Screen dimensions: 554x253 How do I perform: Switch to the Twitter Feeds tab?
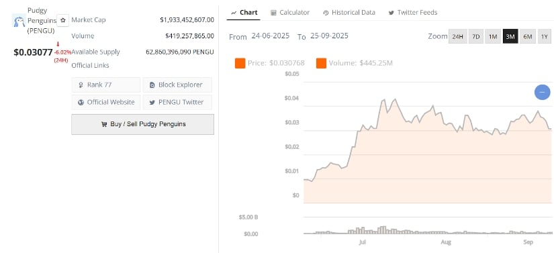pyautogui.click(x=413, y=12)
